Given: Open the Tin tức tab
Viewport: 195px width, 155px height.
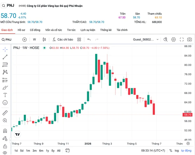Looking at the screenshot, I should click(71, 30).
